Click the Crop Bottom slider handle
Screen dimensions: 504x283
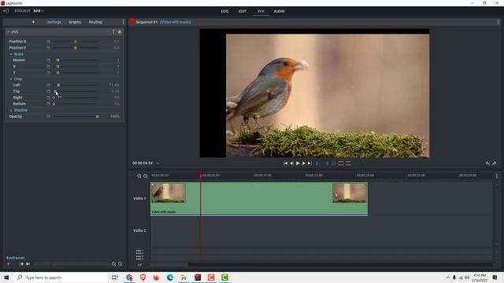tap(54, 104)
